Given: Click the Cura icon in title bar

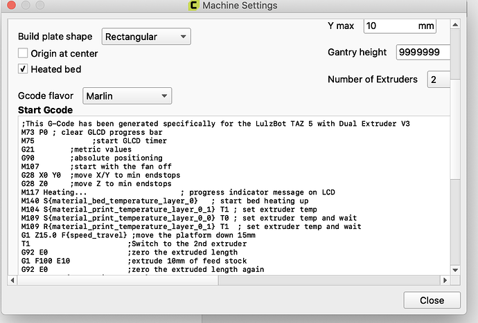Looking at the screenshot, I should click(193, 5).
